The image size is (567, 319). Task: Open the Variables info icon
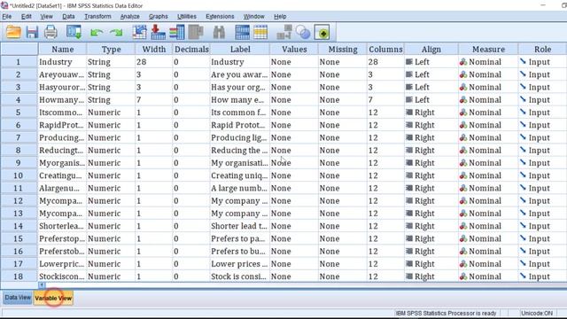click(177, 32)
